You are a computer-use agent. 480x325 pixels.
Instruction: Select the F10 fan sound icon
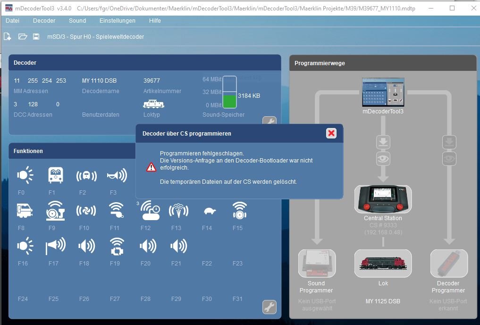[86, 211]
